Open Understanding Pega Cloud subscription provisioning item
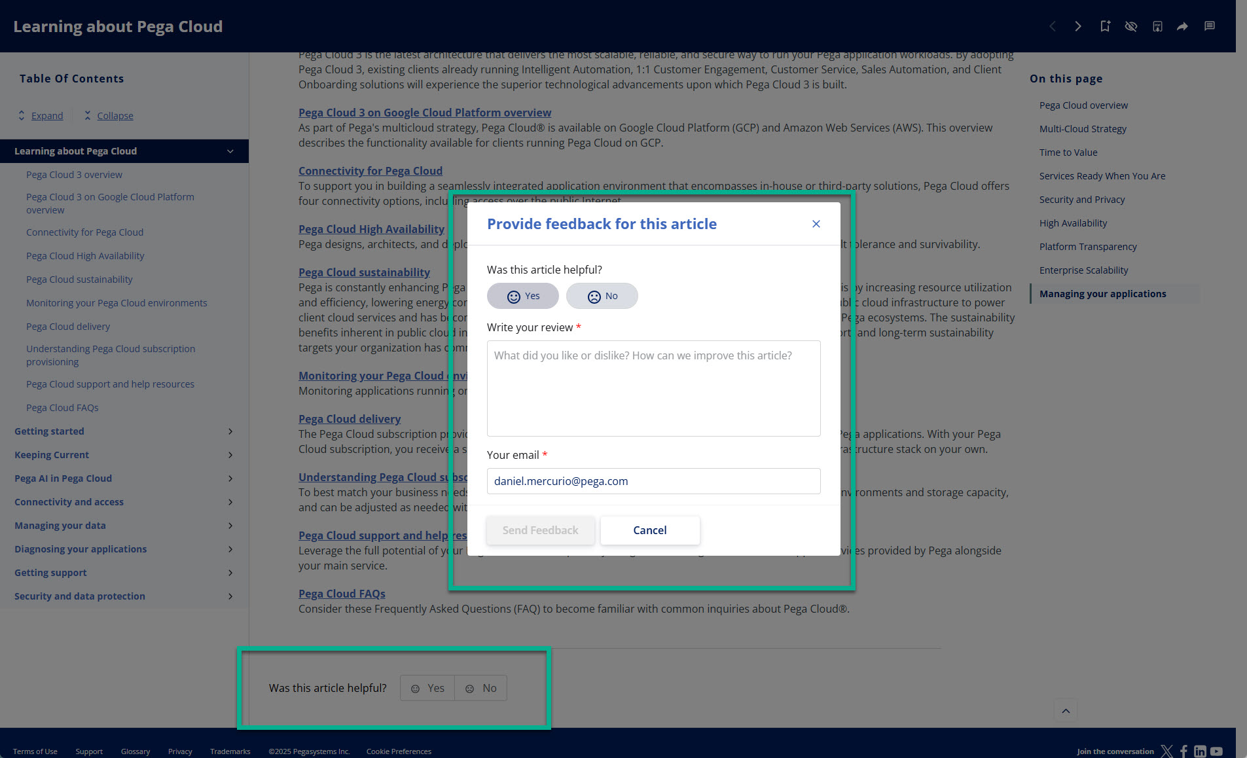This screenshot has width=1247, height=758. point(111,355)
